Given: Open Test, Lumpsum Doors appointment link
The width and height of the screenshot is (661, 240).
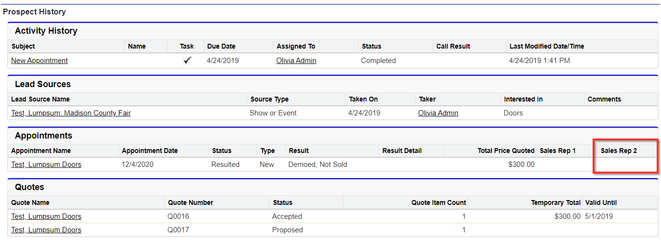Looking at the screenshot, I should pyautogui.click(x=46, y=164).
